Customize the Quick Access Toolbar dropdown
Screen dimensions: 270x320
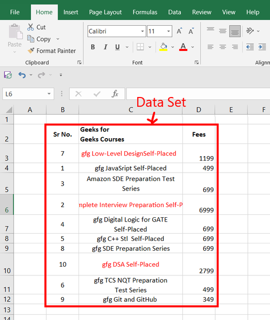(x=61, y=75)
